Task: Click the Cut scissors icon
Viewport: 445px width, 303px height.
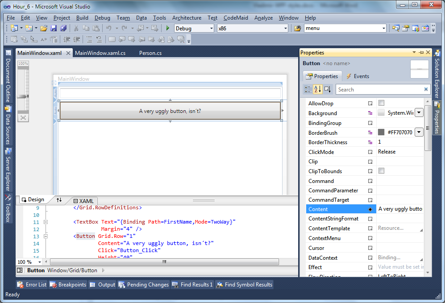Action: click(x=76, y=28)
